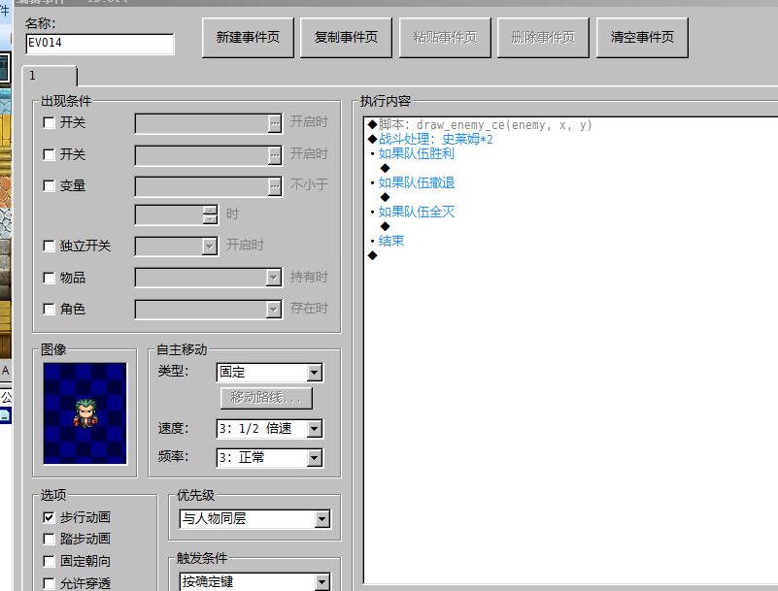Open the 速度 dropdown showing 1/2 倍速
This screenshot has height=591, width=778.
point(269,429)
